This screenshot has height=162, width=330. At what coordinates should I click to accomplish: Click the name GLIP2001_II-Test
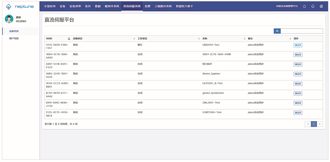coord(212,83)
